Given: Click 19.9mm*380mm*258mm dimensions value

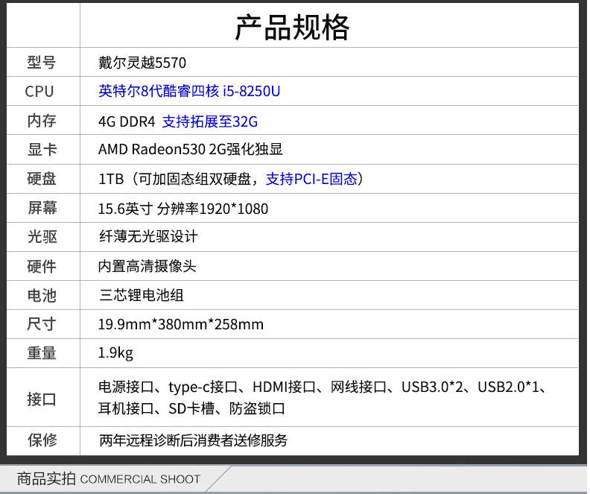Looking at the screenshot, I should 181,324.
